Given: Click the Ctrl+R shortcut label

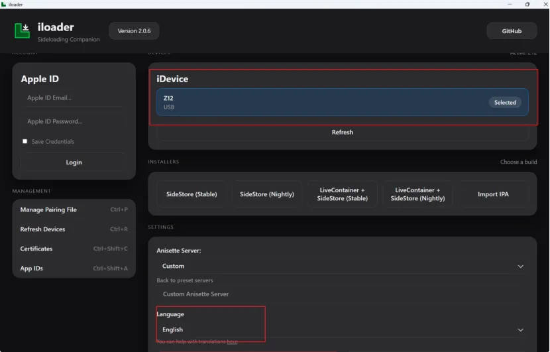Looking at the screenshot, I should click(x=119, y=229).
